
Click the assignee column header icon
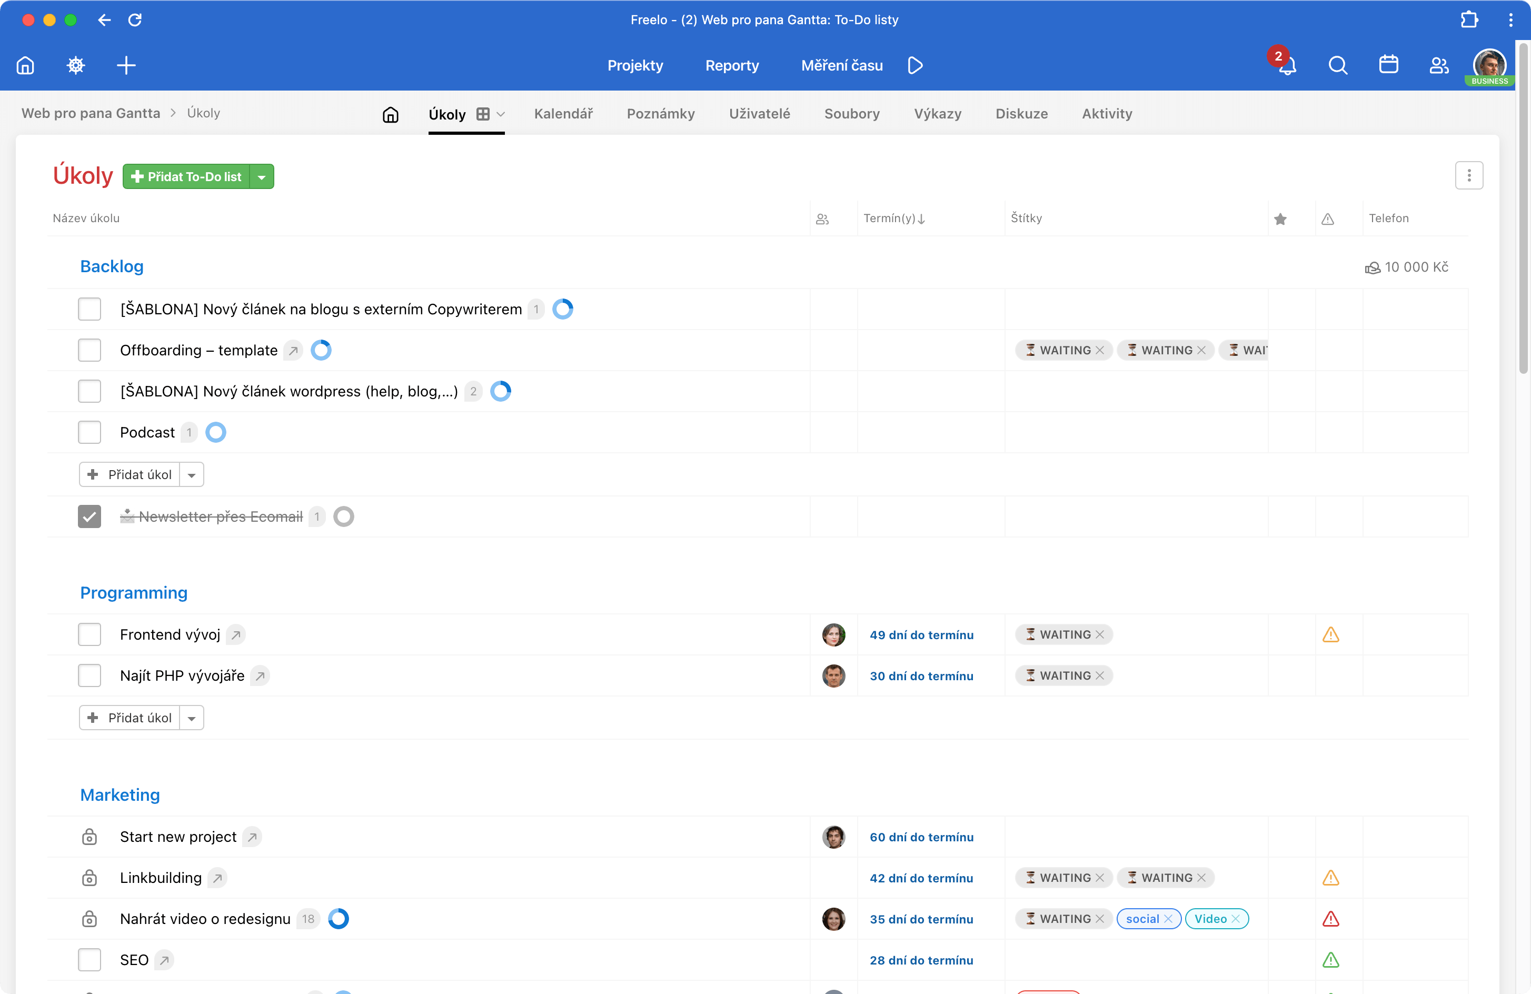[822, 218]
